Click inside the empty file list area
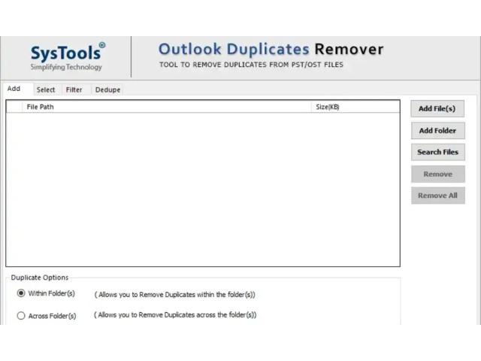 [203, 190]
